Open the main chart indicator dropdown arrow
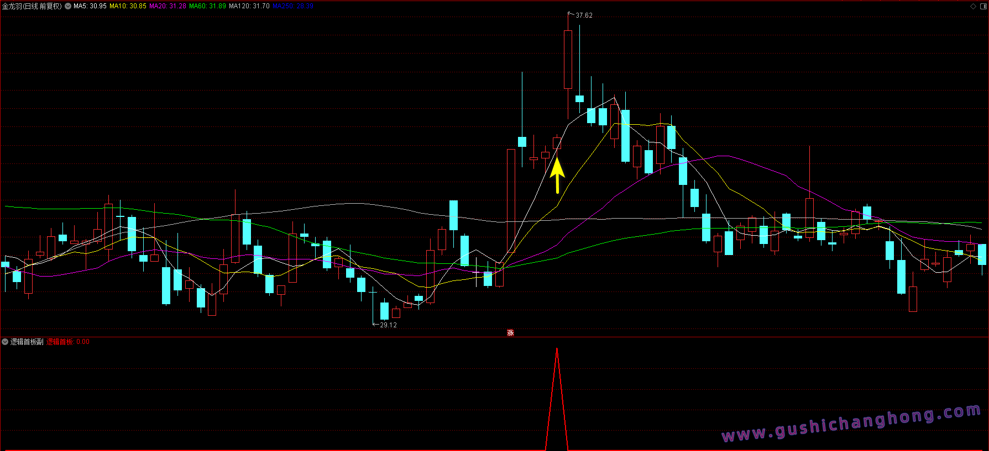This screenshot has width=989, height=451. tap(68, 6)
